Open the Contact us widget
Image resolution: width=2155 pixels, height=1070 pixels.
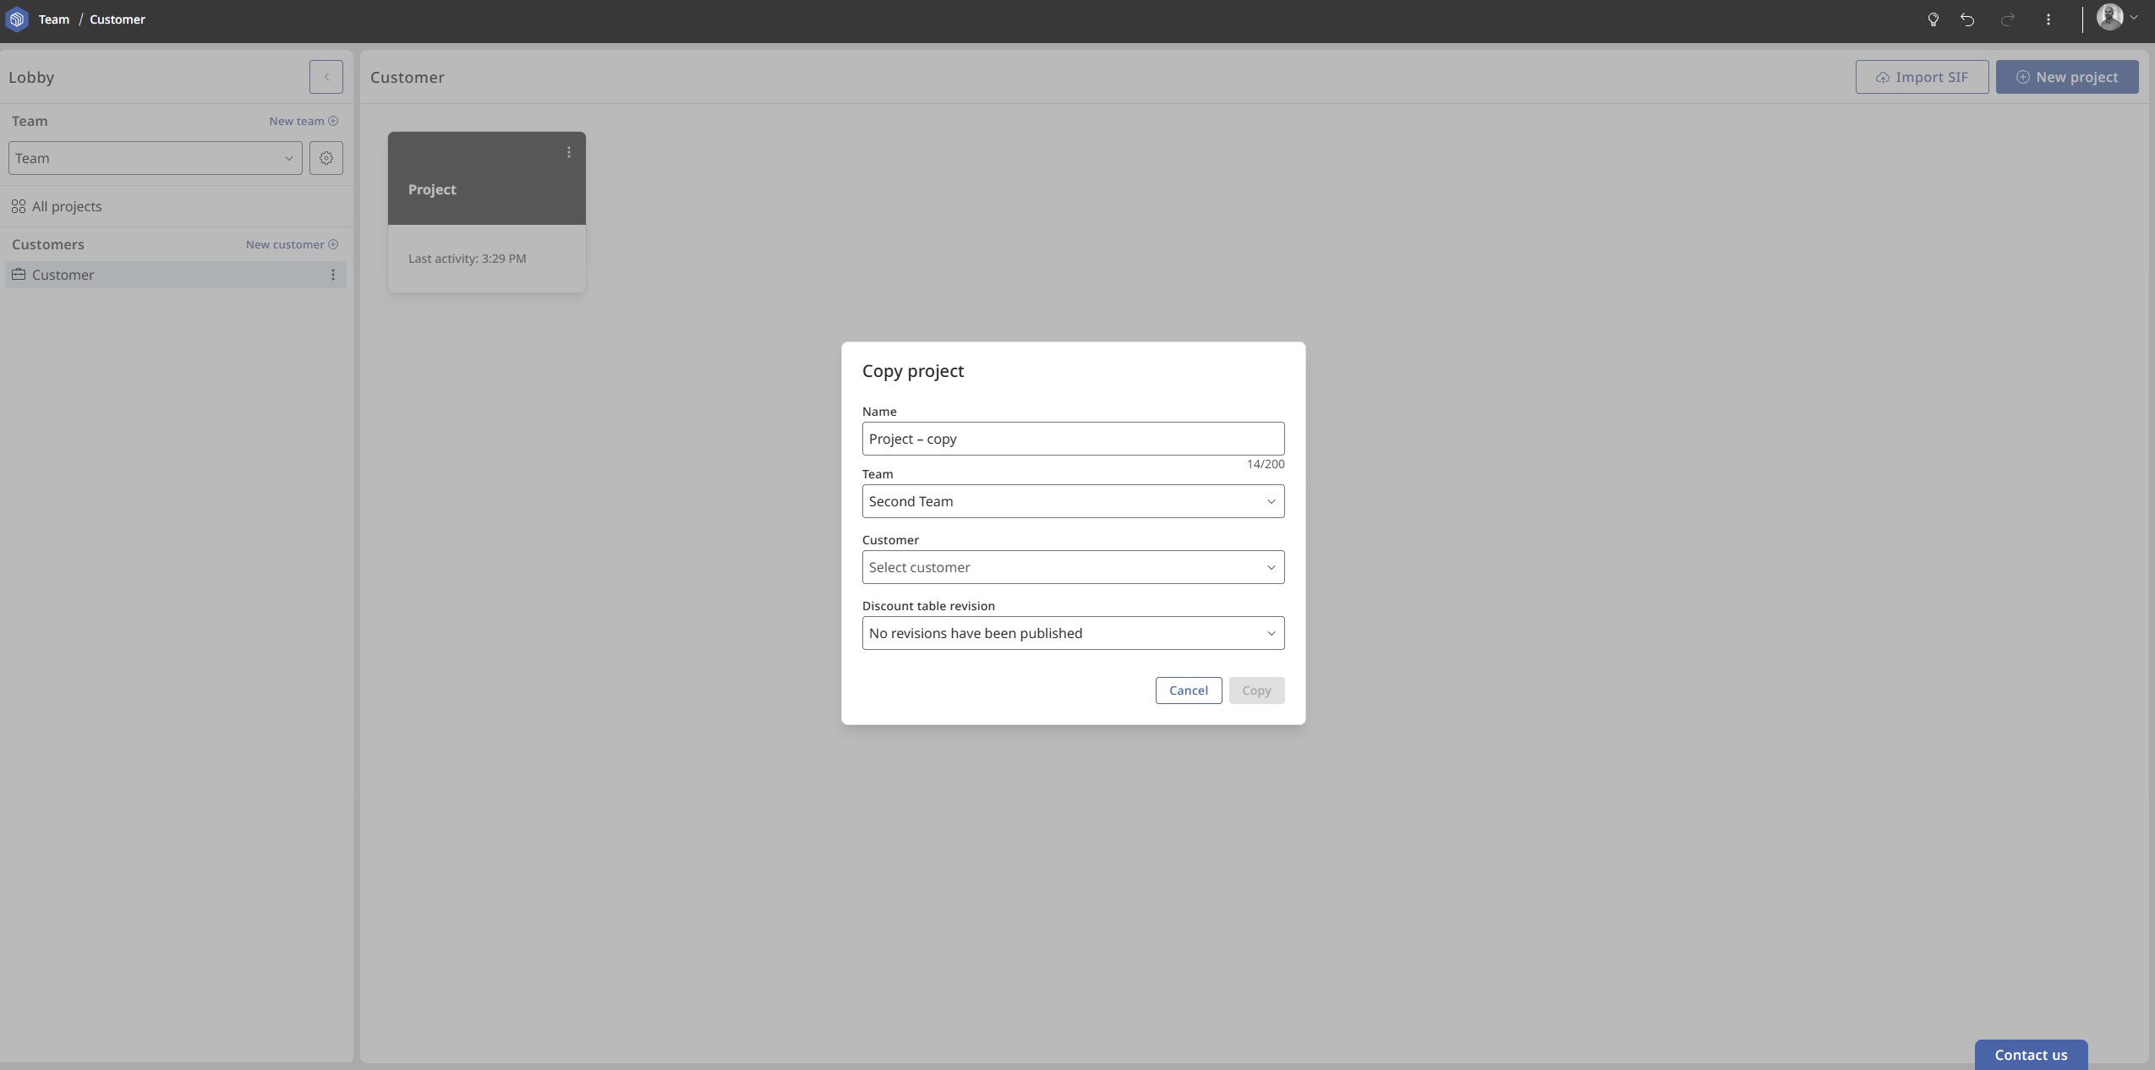click(2031, 1055)
